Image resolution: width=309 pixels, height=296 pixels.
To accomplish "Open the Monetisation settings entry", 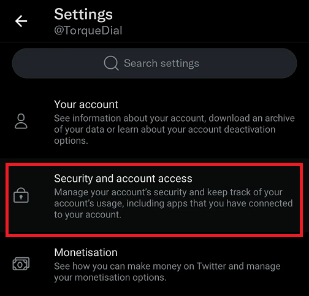I will coord(154,264).
